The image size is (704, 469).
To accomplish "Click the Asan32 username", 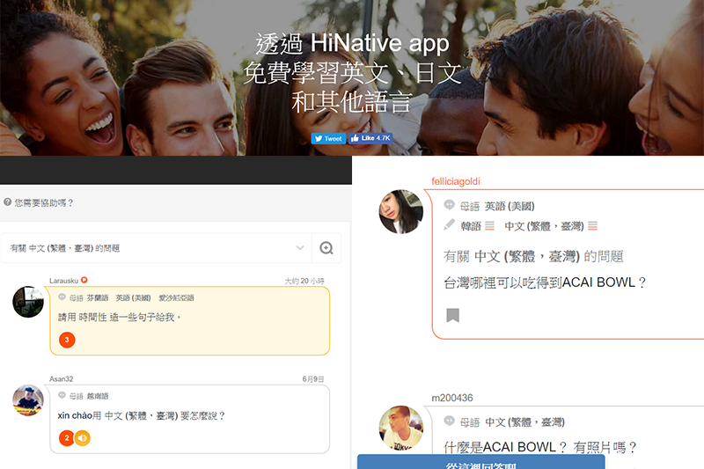I will pyautogui.click(x=61, y=378).
